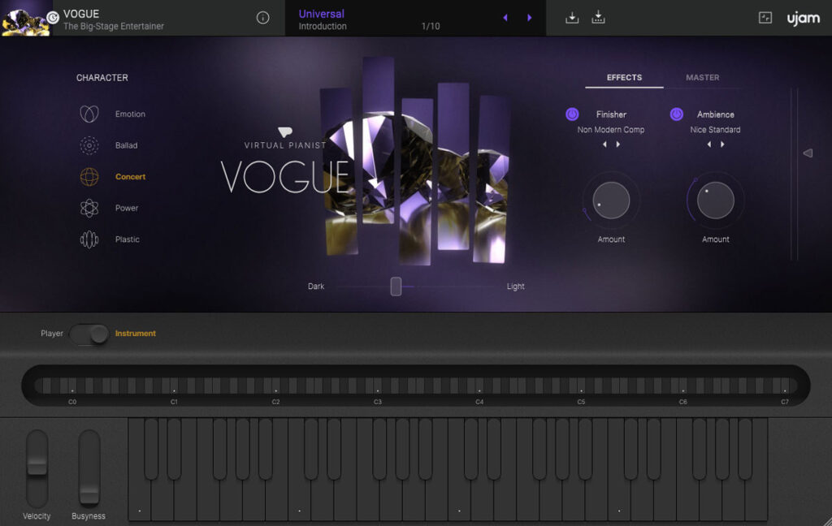This screenshot has height=526, width=832.
Task: Select the Plastic character
Action: (128, 239)
